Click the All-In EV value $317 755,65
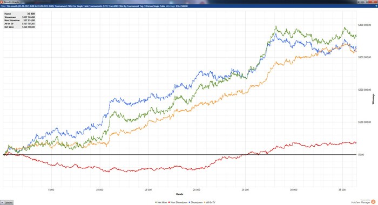Viewport: 378px width, 205px height. [29, 24]
